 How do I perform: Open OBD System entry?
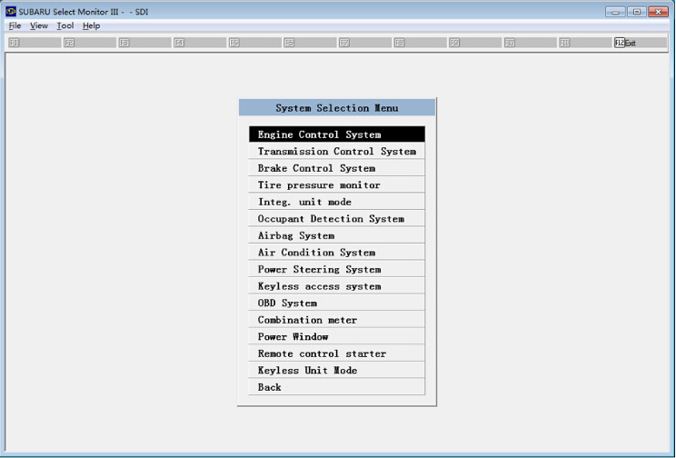pos(337,303)
